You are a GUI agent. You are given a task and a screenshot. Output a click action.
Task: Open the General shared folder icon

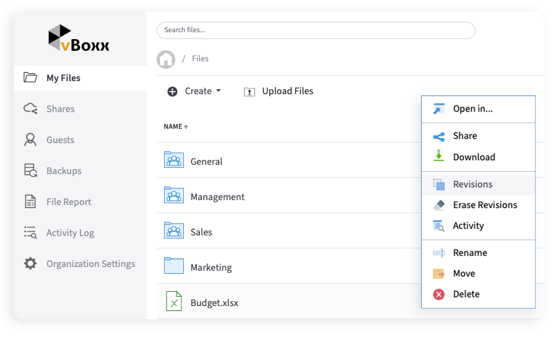(174, 160)
